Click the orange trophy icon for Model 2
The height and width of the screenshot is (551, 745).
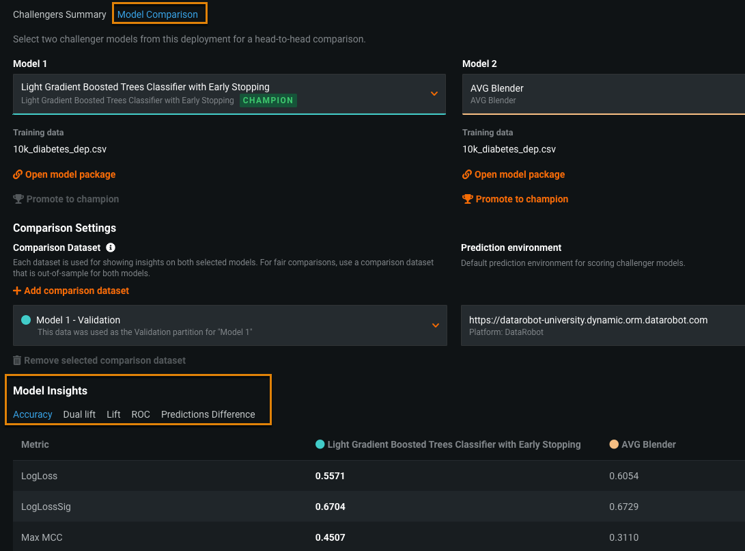(x=467, y=199)
